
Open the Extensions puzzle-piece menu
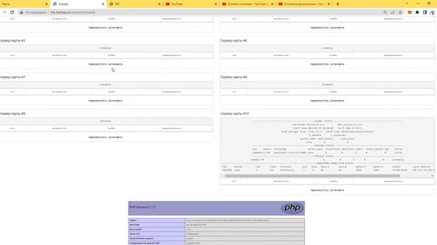[x=417, y=12]
